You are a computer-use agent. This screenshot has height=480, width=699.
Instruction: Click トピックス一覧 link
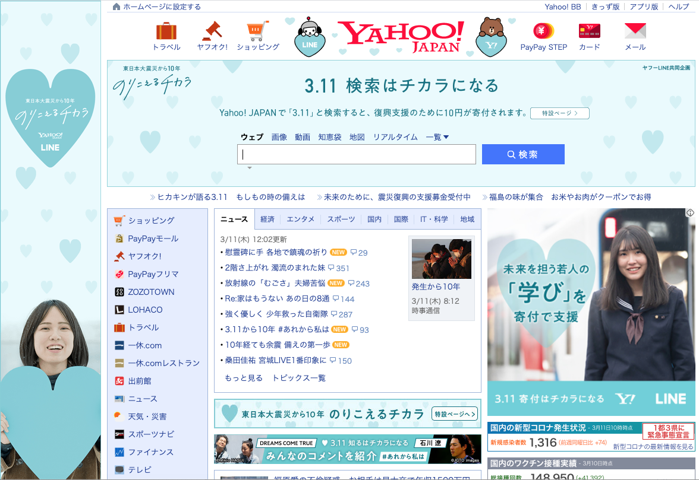(298, 378)
